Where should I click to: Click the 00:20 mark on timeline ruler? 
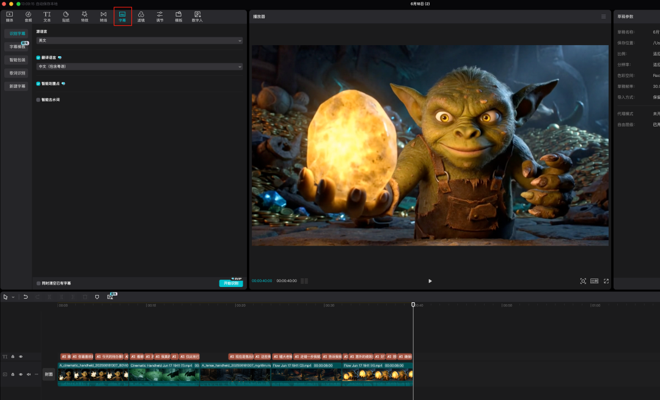(240, 305)
